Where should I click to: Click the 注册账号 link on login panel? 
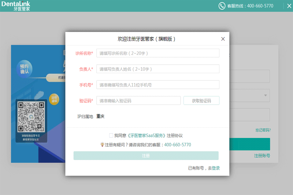(262, 156)
